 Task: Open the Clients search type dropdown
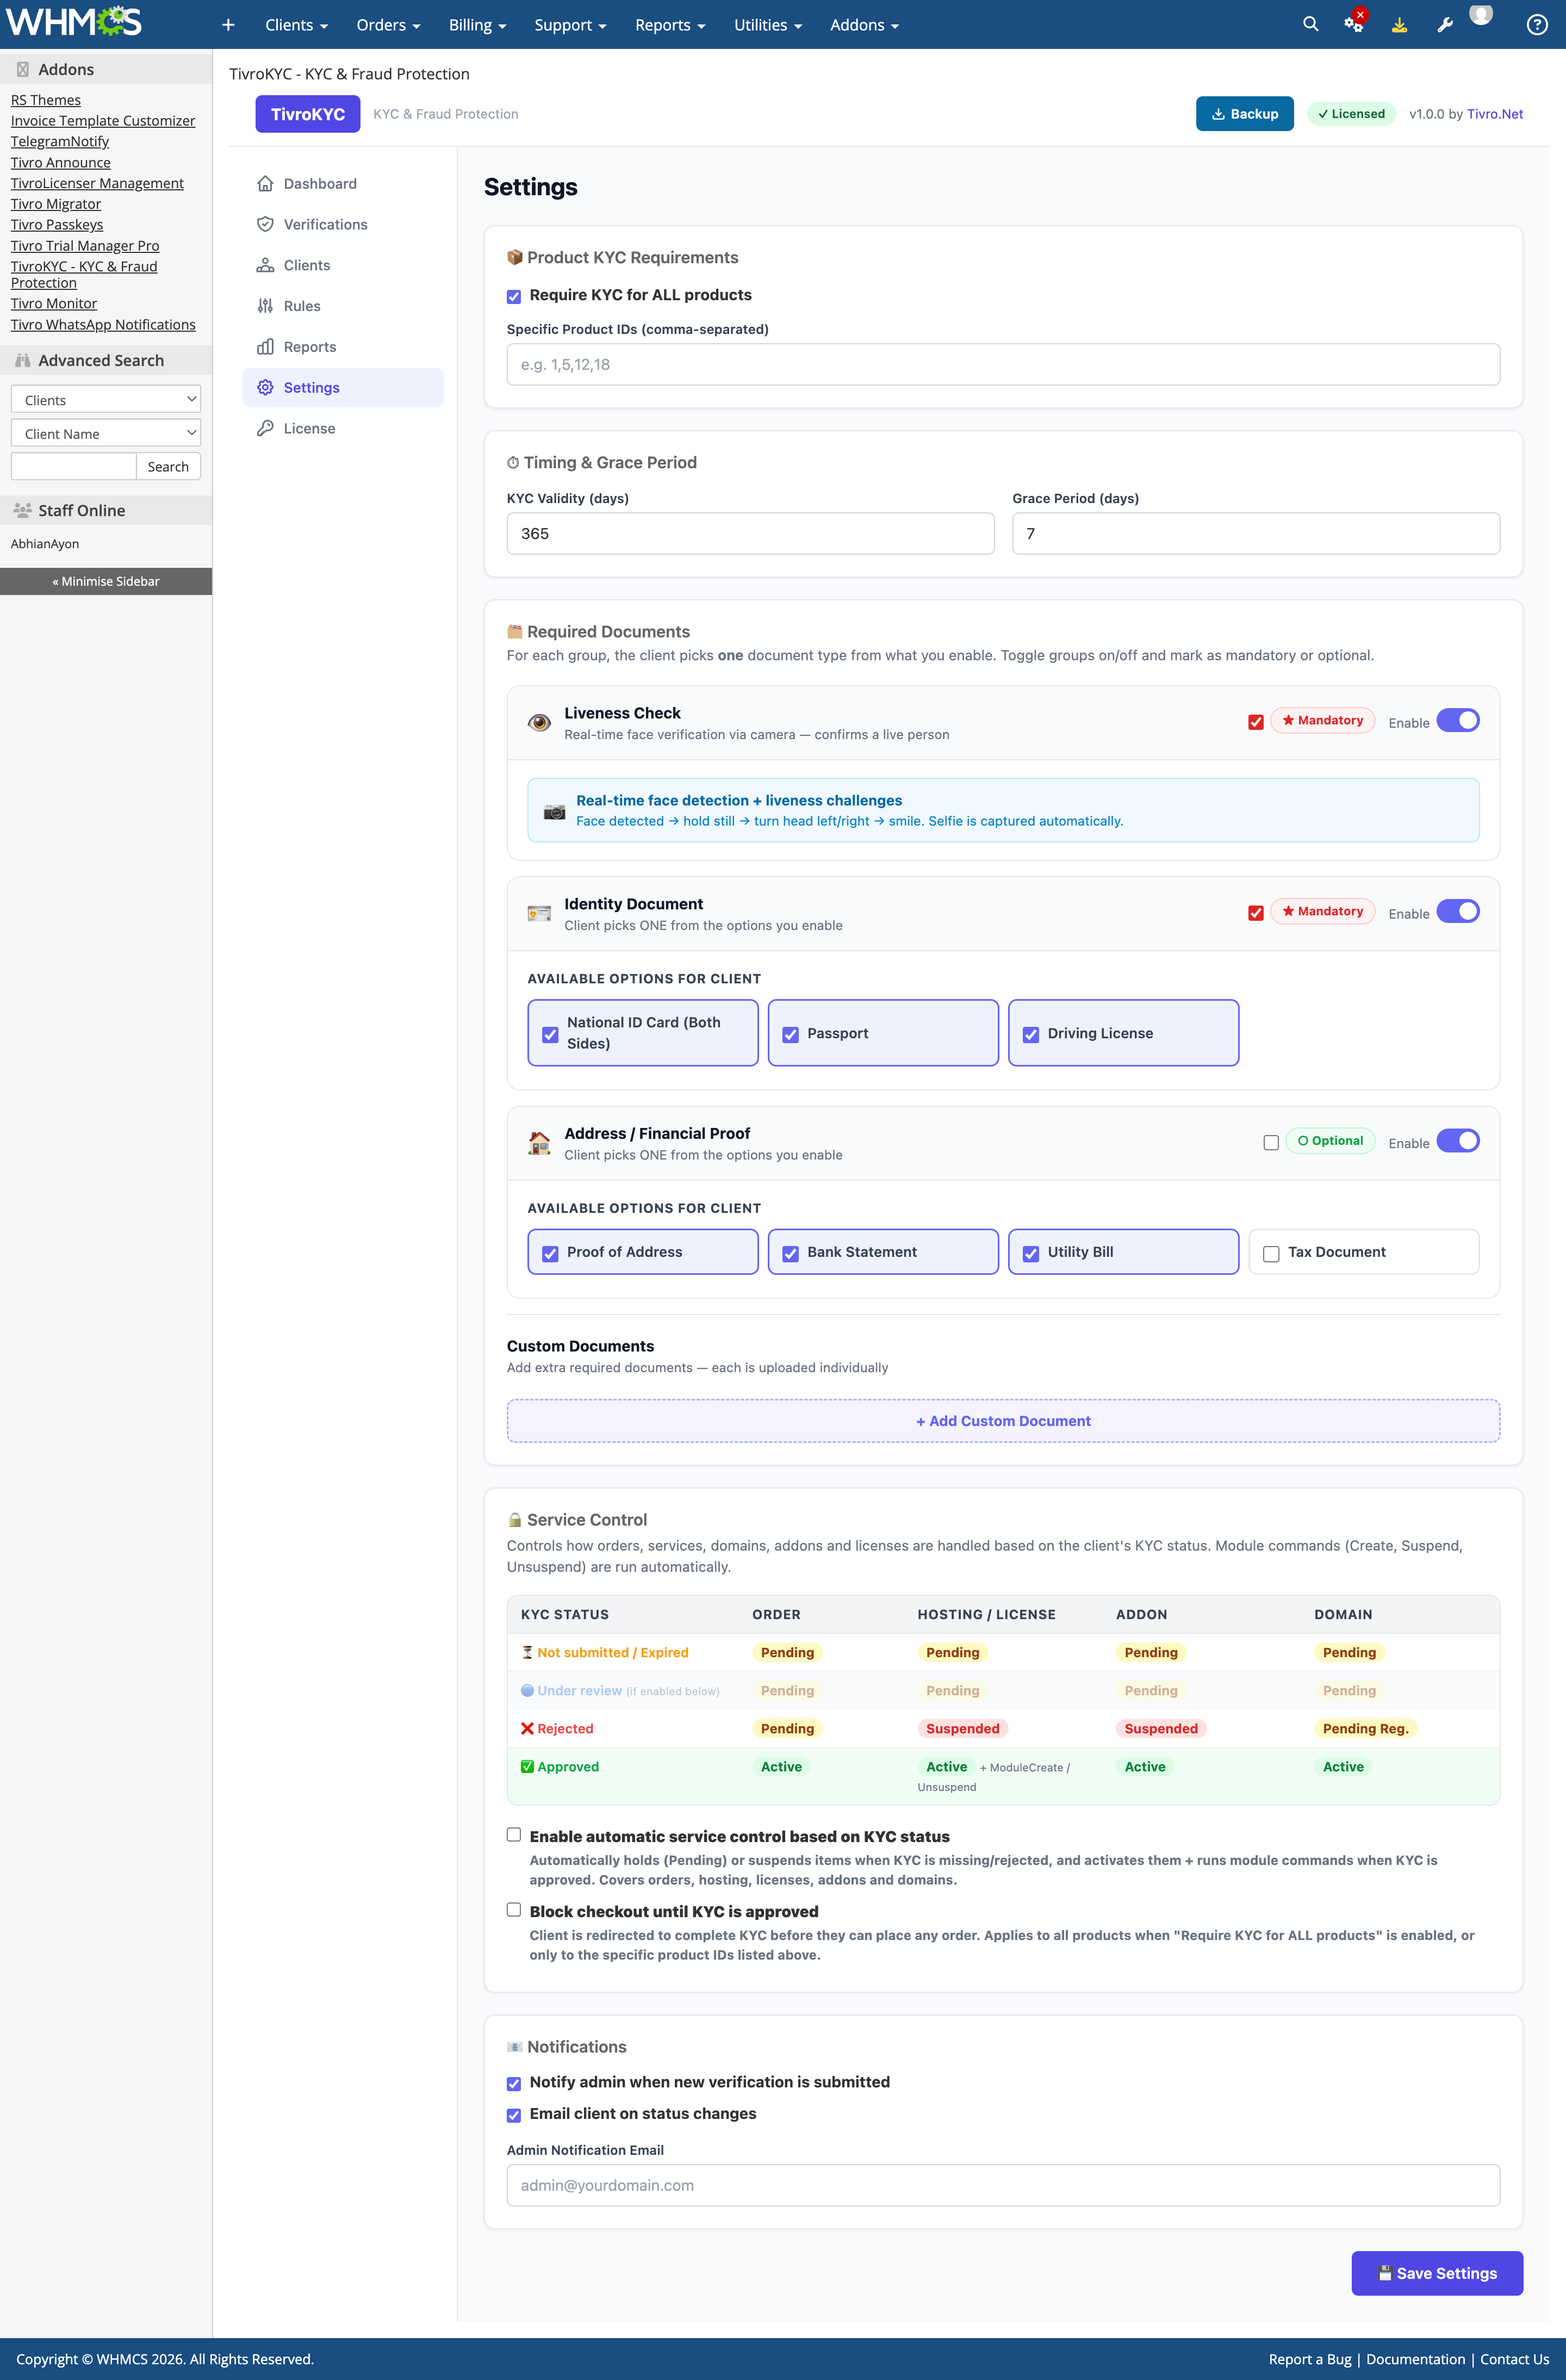(x=105, y=399)
